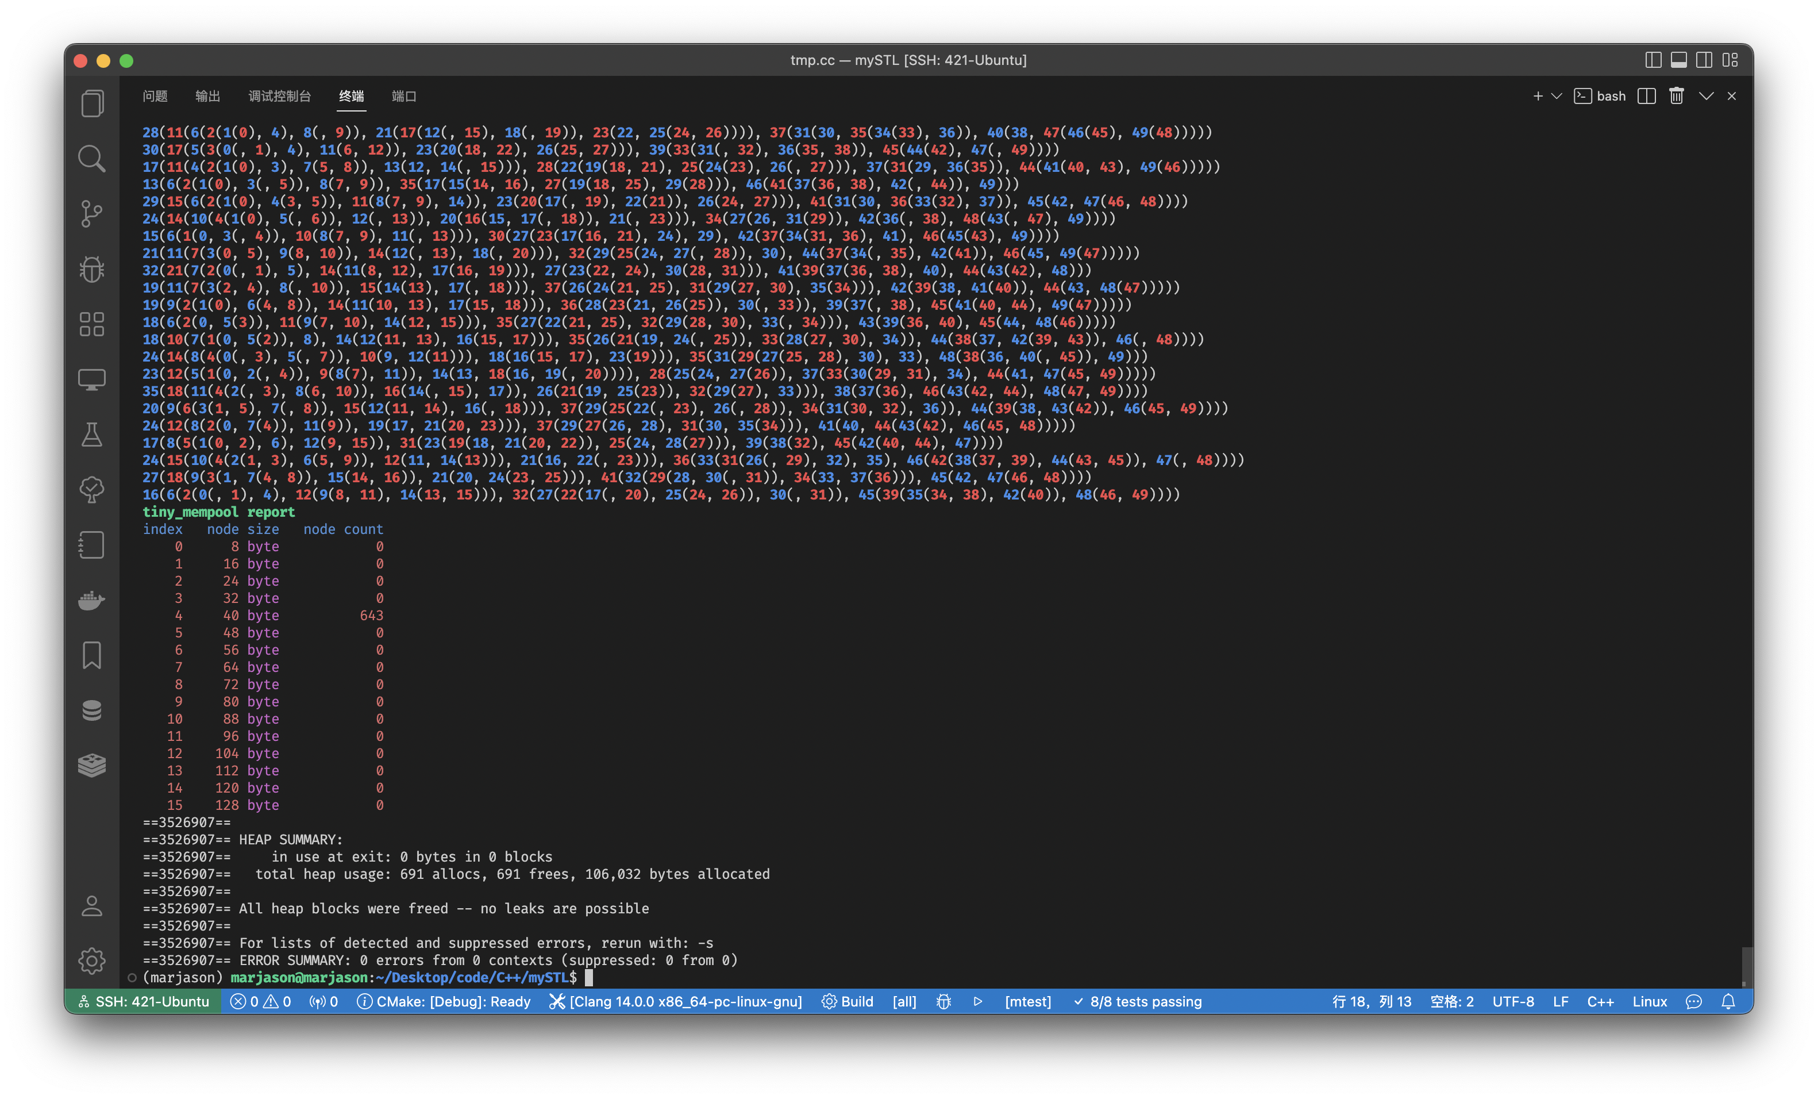
Task: Select the 终端 tab
Action: pyautogui.click(x=351, y=96)
